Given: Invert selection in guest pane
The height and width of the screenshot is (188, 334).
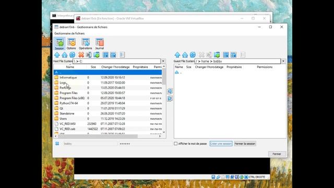Looking at the screenshot, I should tap(233, 55).
